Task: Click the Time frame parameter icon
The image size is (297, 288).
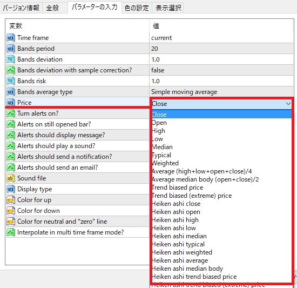Action: (x=11, y=38)
